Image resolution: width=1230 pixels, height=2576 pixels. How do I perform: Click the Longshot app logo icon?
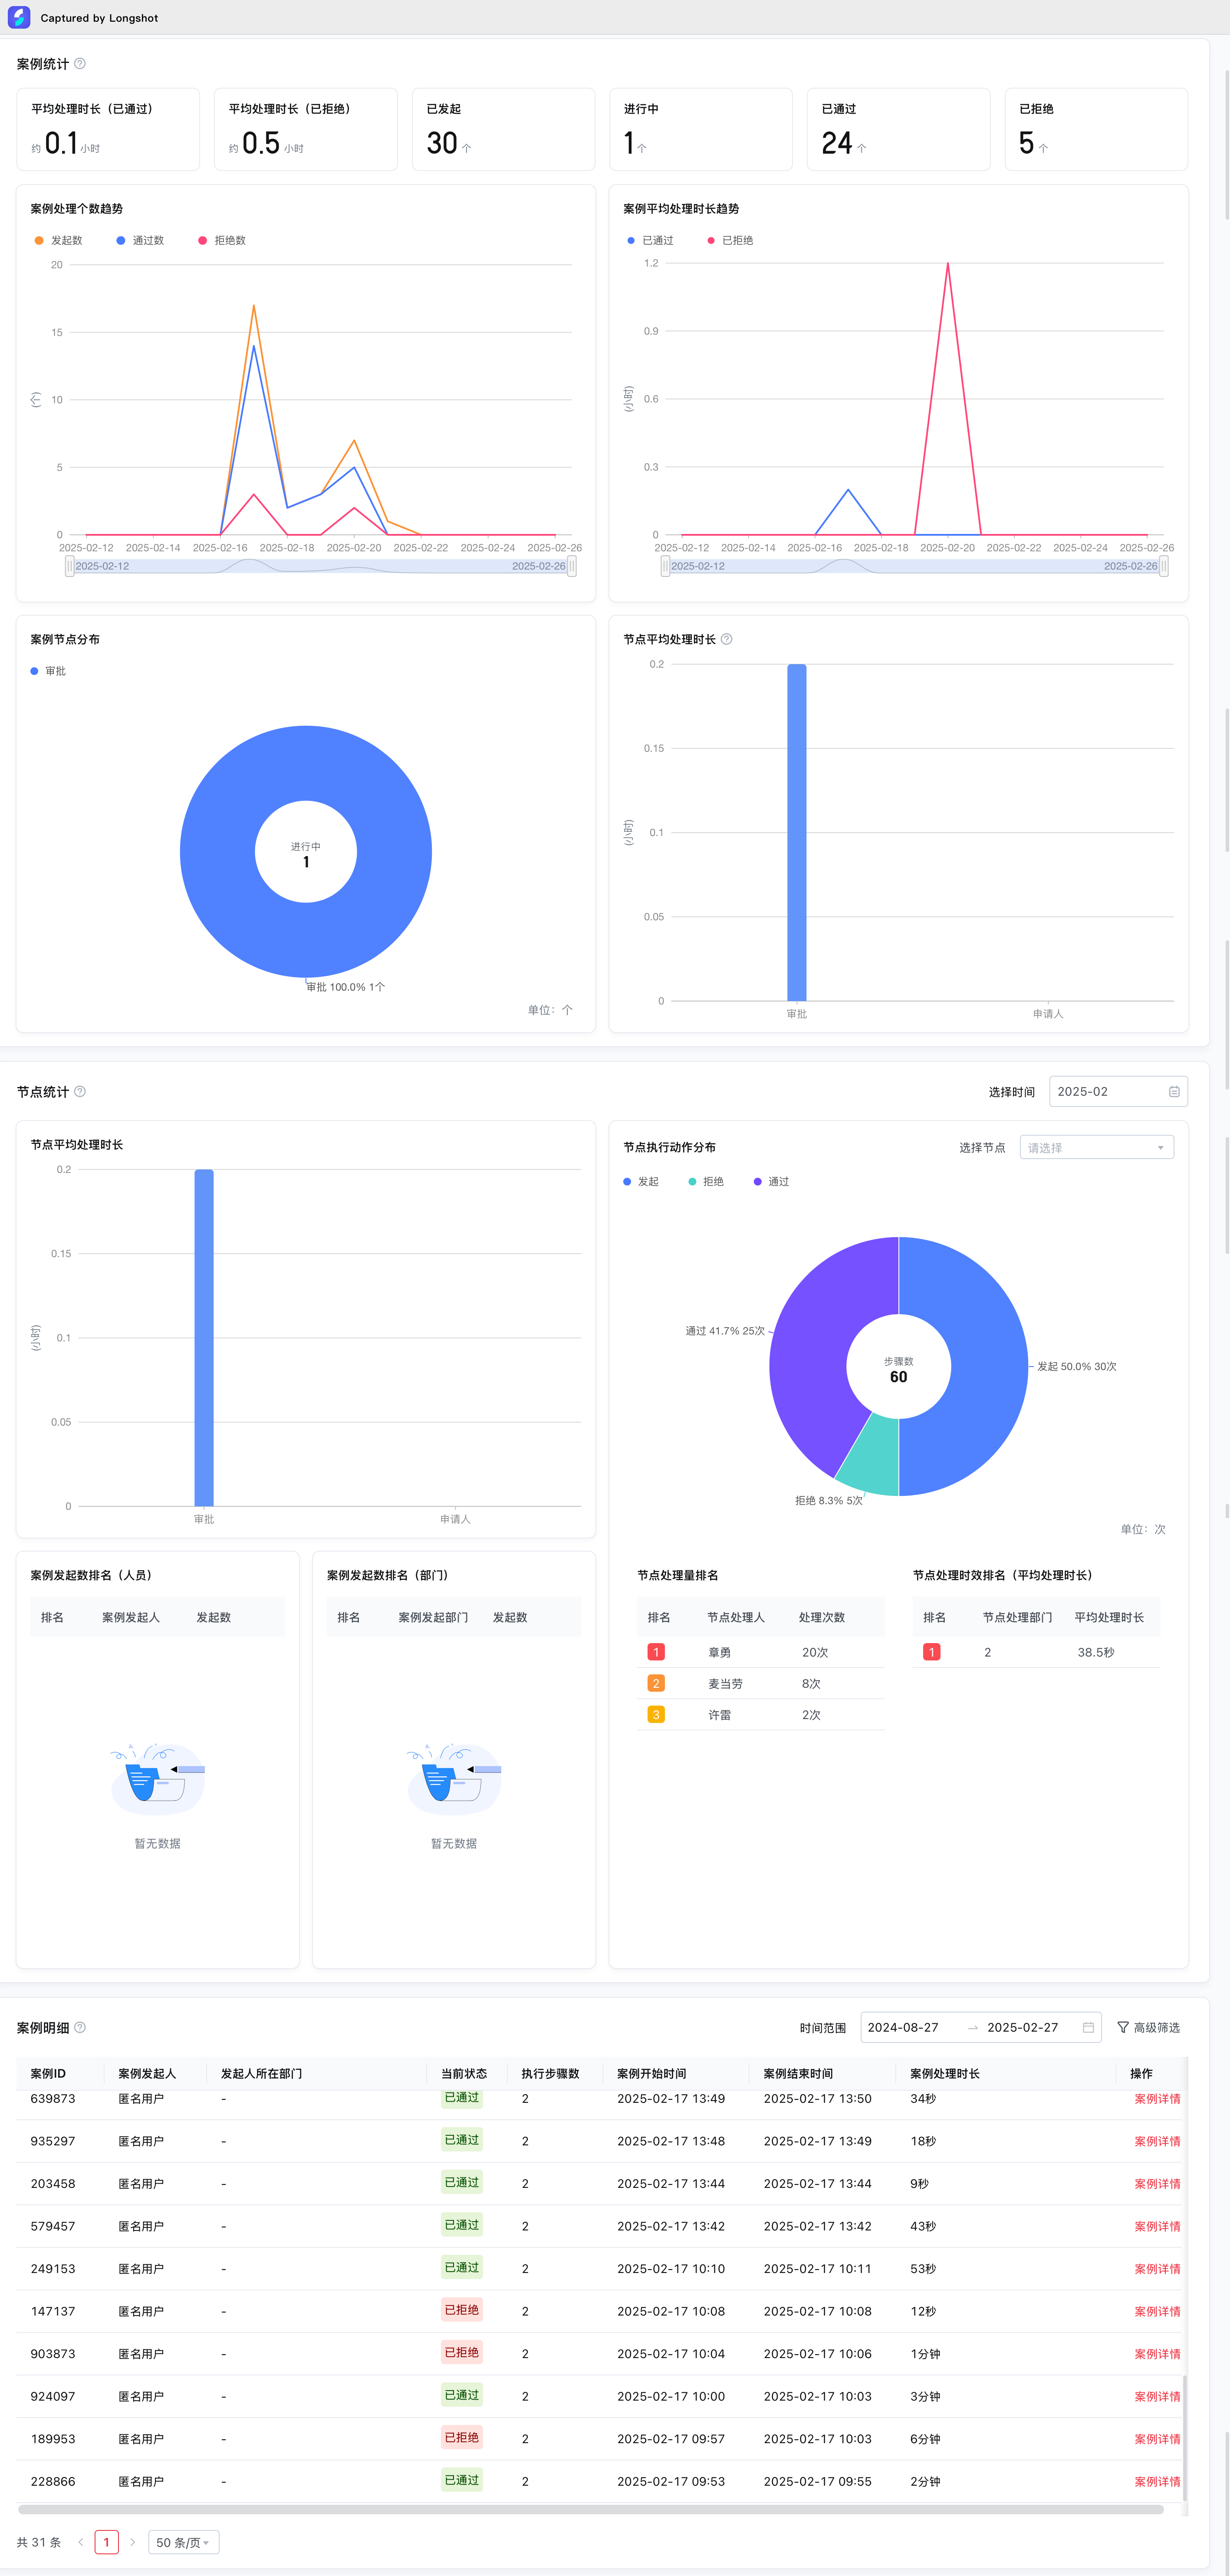click(x=19, y=18)
